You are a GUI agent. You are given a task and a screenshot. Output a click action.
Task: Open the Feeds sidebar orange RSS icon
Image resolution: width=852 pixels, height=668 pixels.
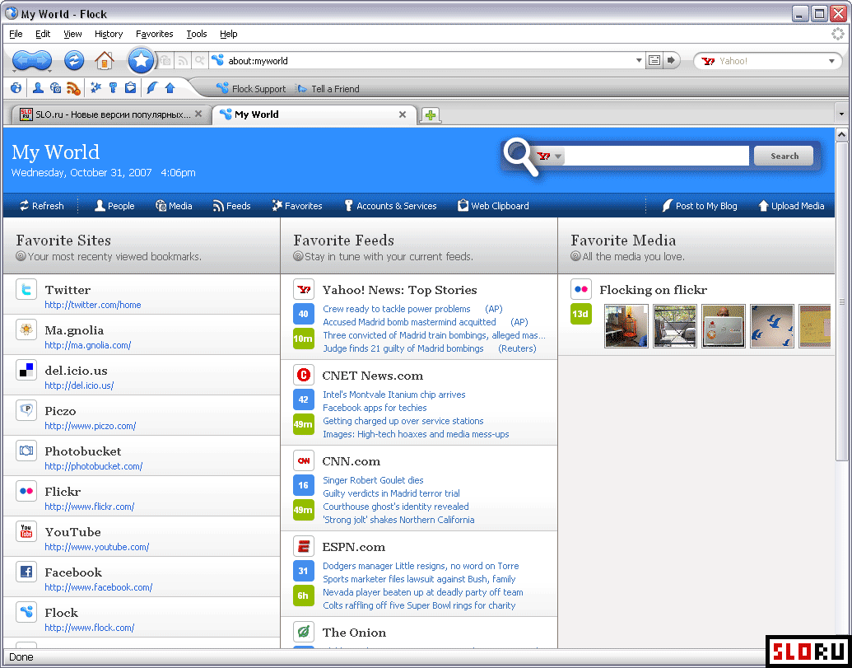[73, 87]
